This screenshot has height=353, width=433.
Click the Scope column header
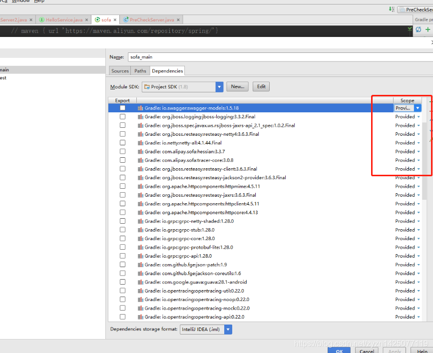(408, 100)
